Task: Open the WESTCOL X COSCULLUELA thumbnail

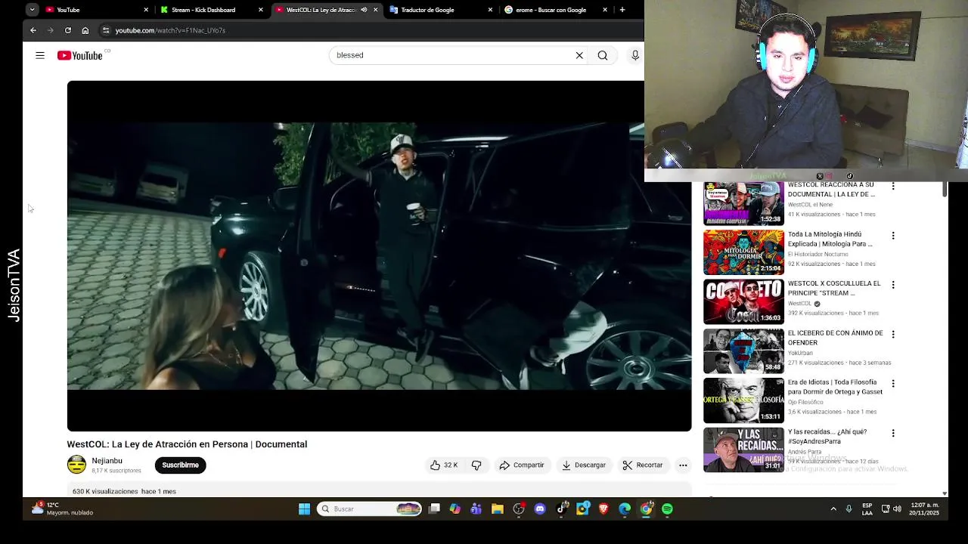Action: (743, 301)
